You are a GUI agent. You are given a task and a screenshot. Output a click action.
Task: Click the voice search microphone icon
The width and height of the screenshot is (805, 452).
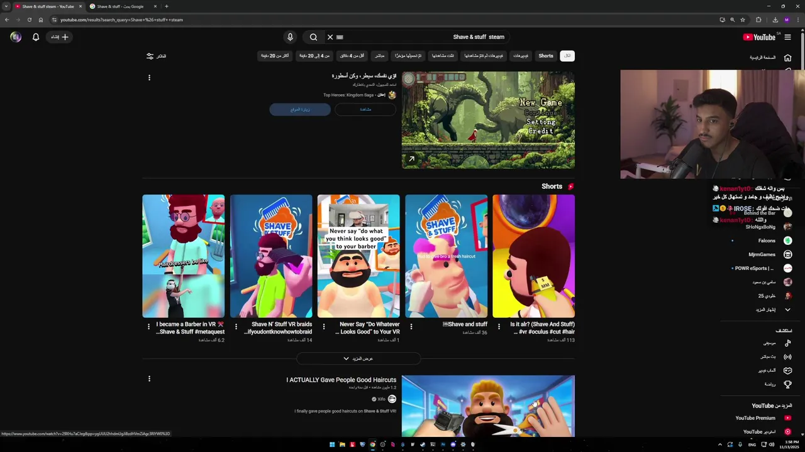(x=290, y=37)
